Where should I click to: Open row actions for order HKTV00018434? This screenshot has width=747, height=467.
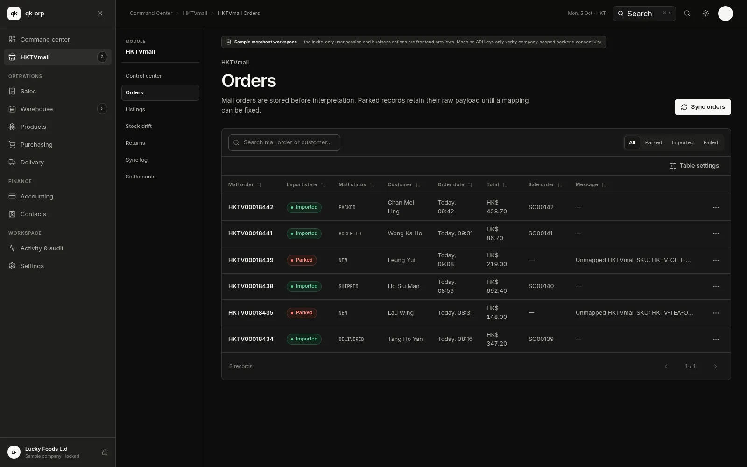[716, 339]
